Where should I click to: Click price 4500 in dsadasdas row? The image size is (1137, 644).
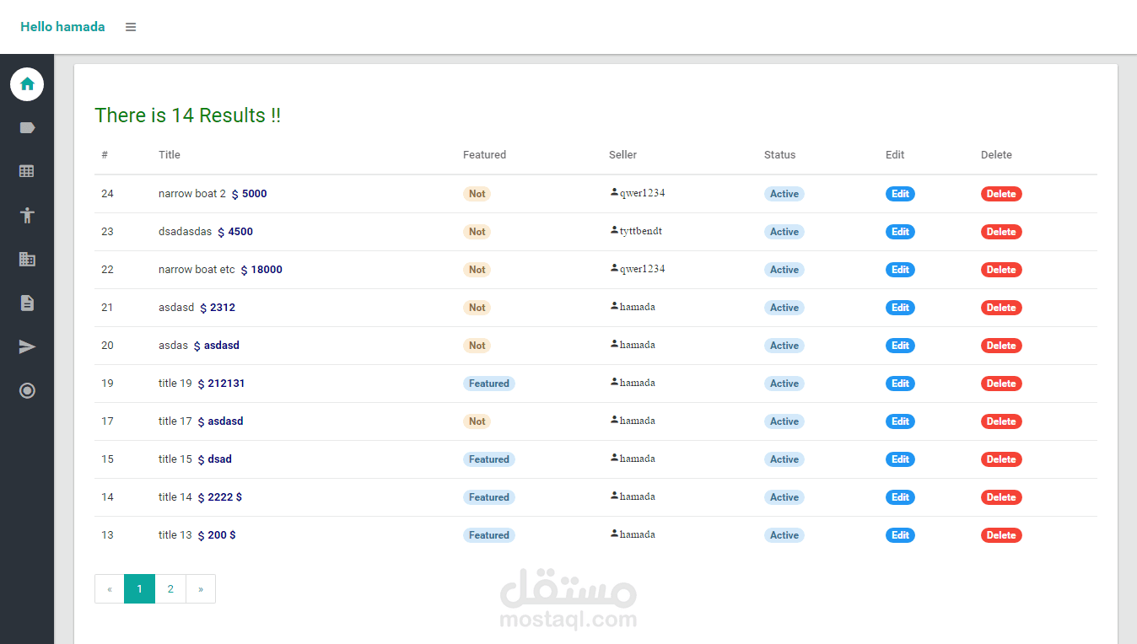pyautogui.click(x=240, y=232)
